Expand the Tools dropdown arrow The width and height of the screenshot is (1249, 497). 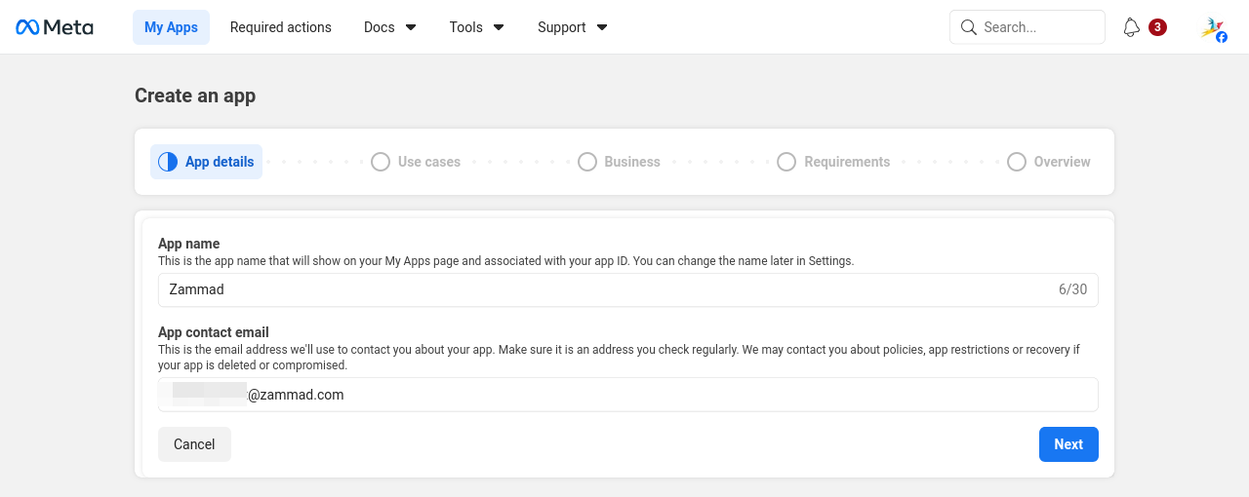click(x=499, y=27)
